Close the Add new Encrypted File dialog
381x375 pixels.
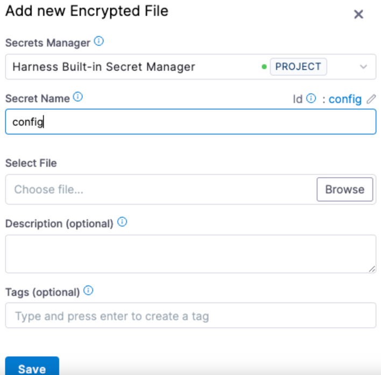pos(358,15)
